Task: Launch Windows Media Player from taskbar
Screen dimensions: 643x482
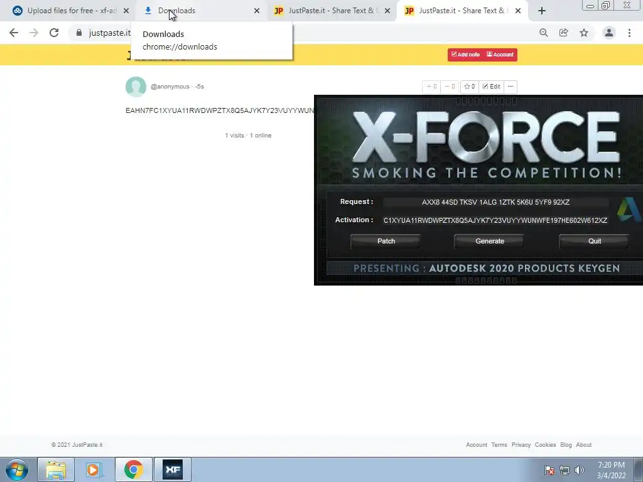Action: pyautogui.click(x=94, y=469)
